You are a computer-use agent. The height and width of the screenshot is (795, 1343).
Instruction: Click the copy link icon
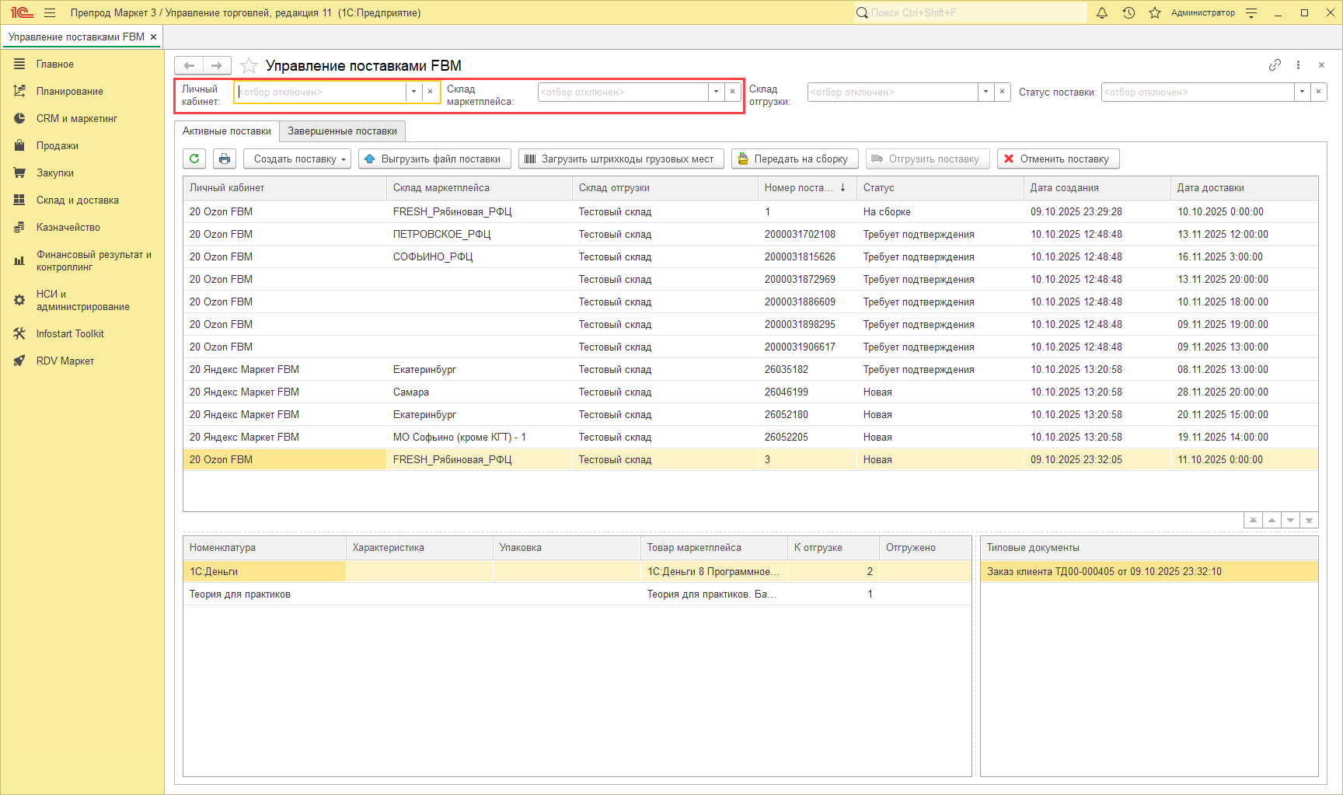(1275, 65)
